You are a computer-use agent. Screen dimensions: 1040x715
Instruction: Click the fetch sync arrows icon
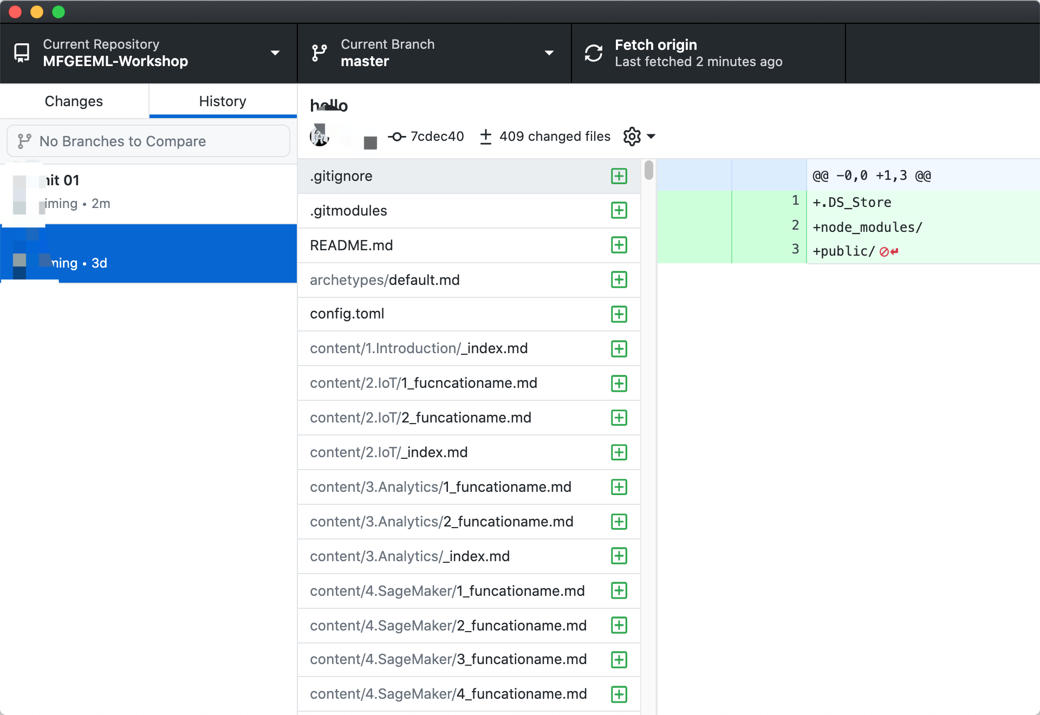tap(594, 53)
